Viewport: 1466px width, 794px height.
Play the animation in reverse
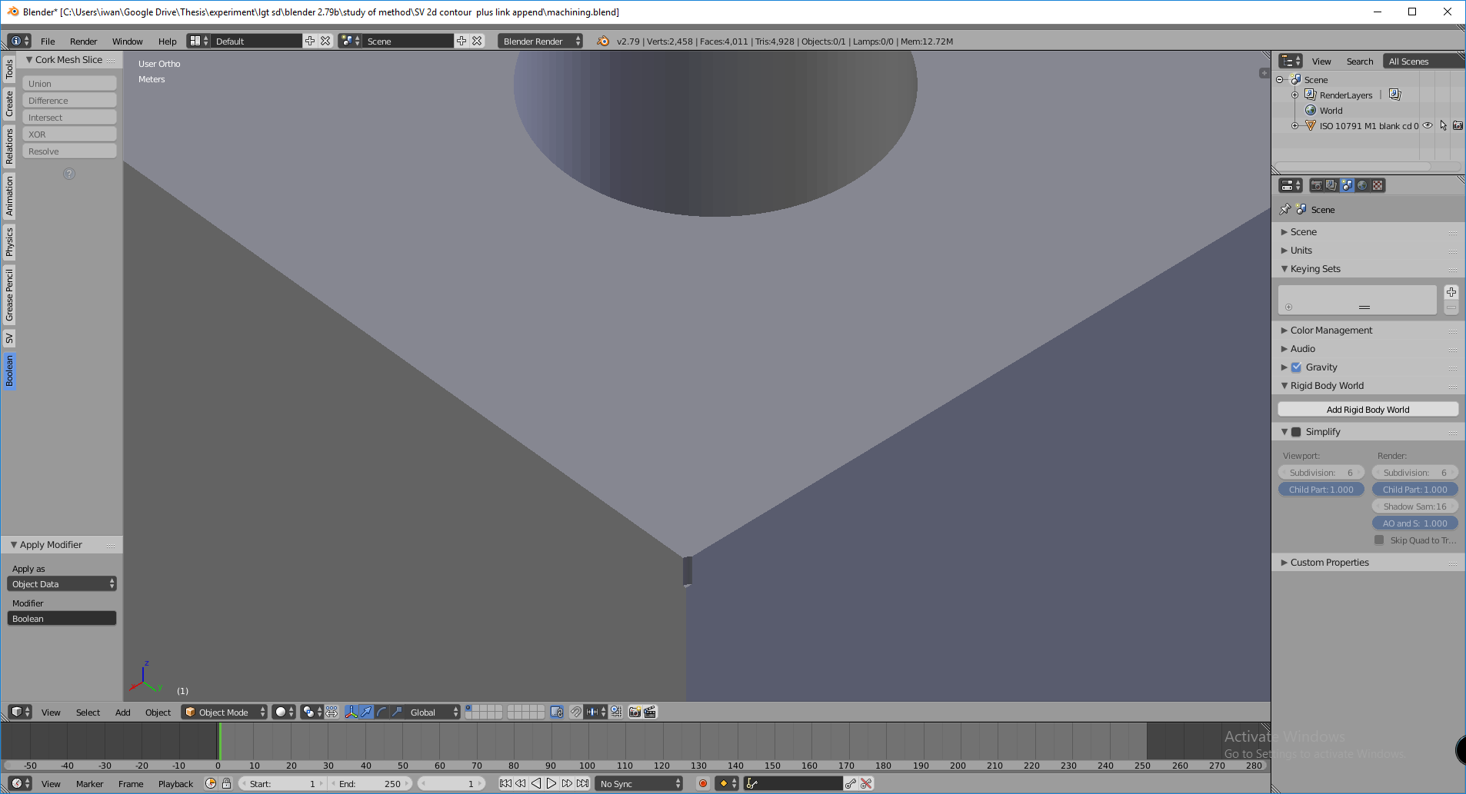(536, 783)
